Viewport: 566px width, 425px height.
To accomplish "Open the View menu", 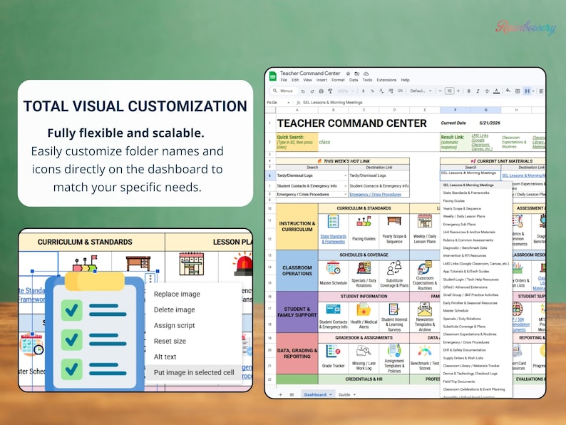I will click(x=307, y=80).
